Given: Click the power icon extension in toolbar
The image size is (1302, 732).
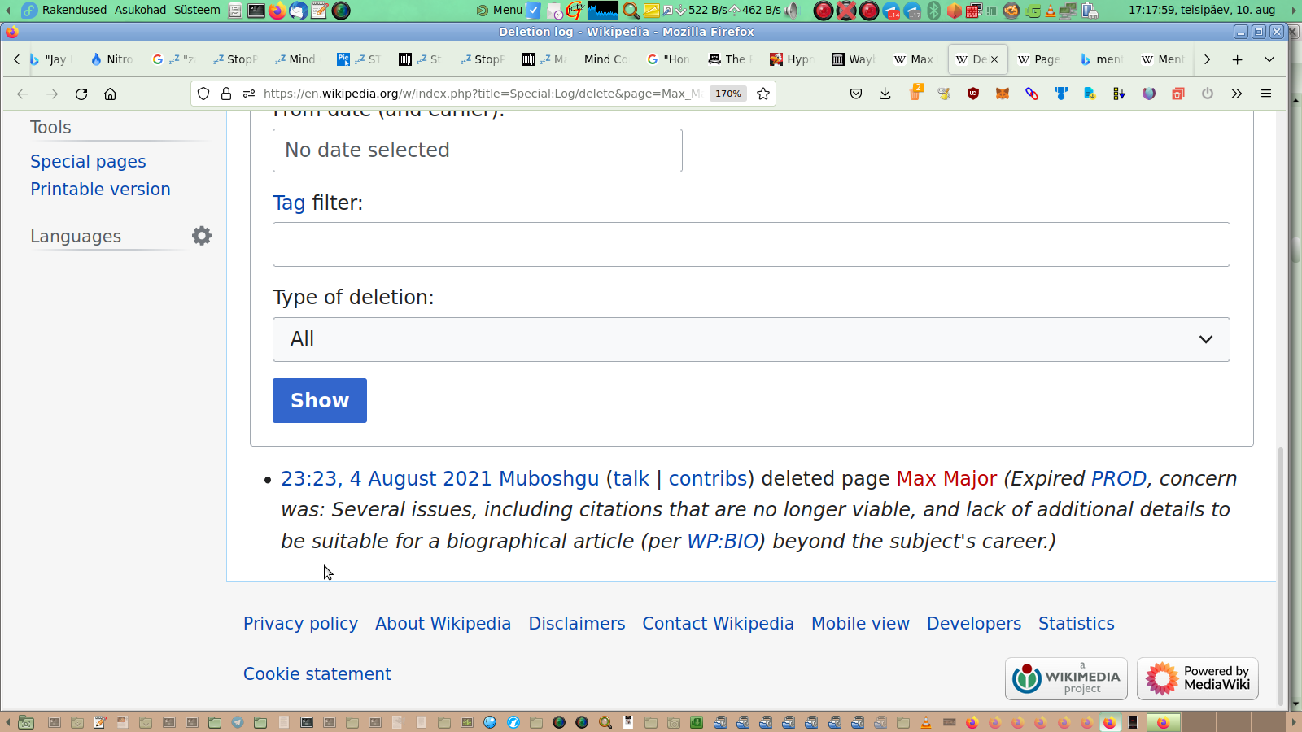Looking at the screenshot, I should click(x=1208, y=94).
